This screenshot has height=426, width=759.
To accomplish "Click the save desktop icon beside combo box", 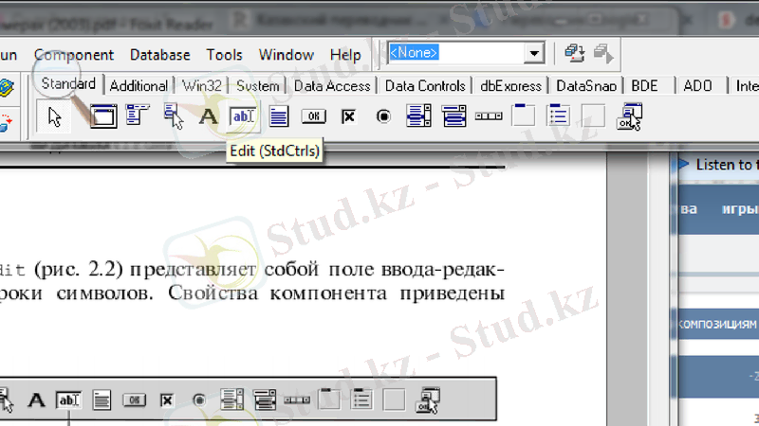I will [575, 53].
